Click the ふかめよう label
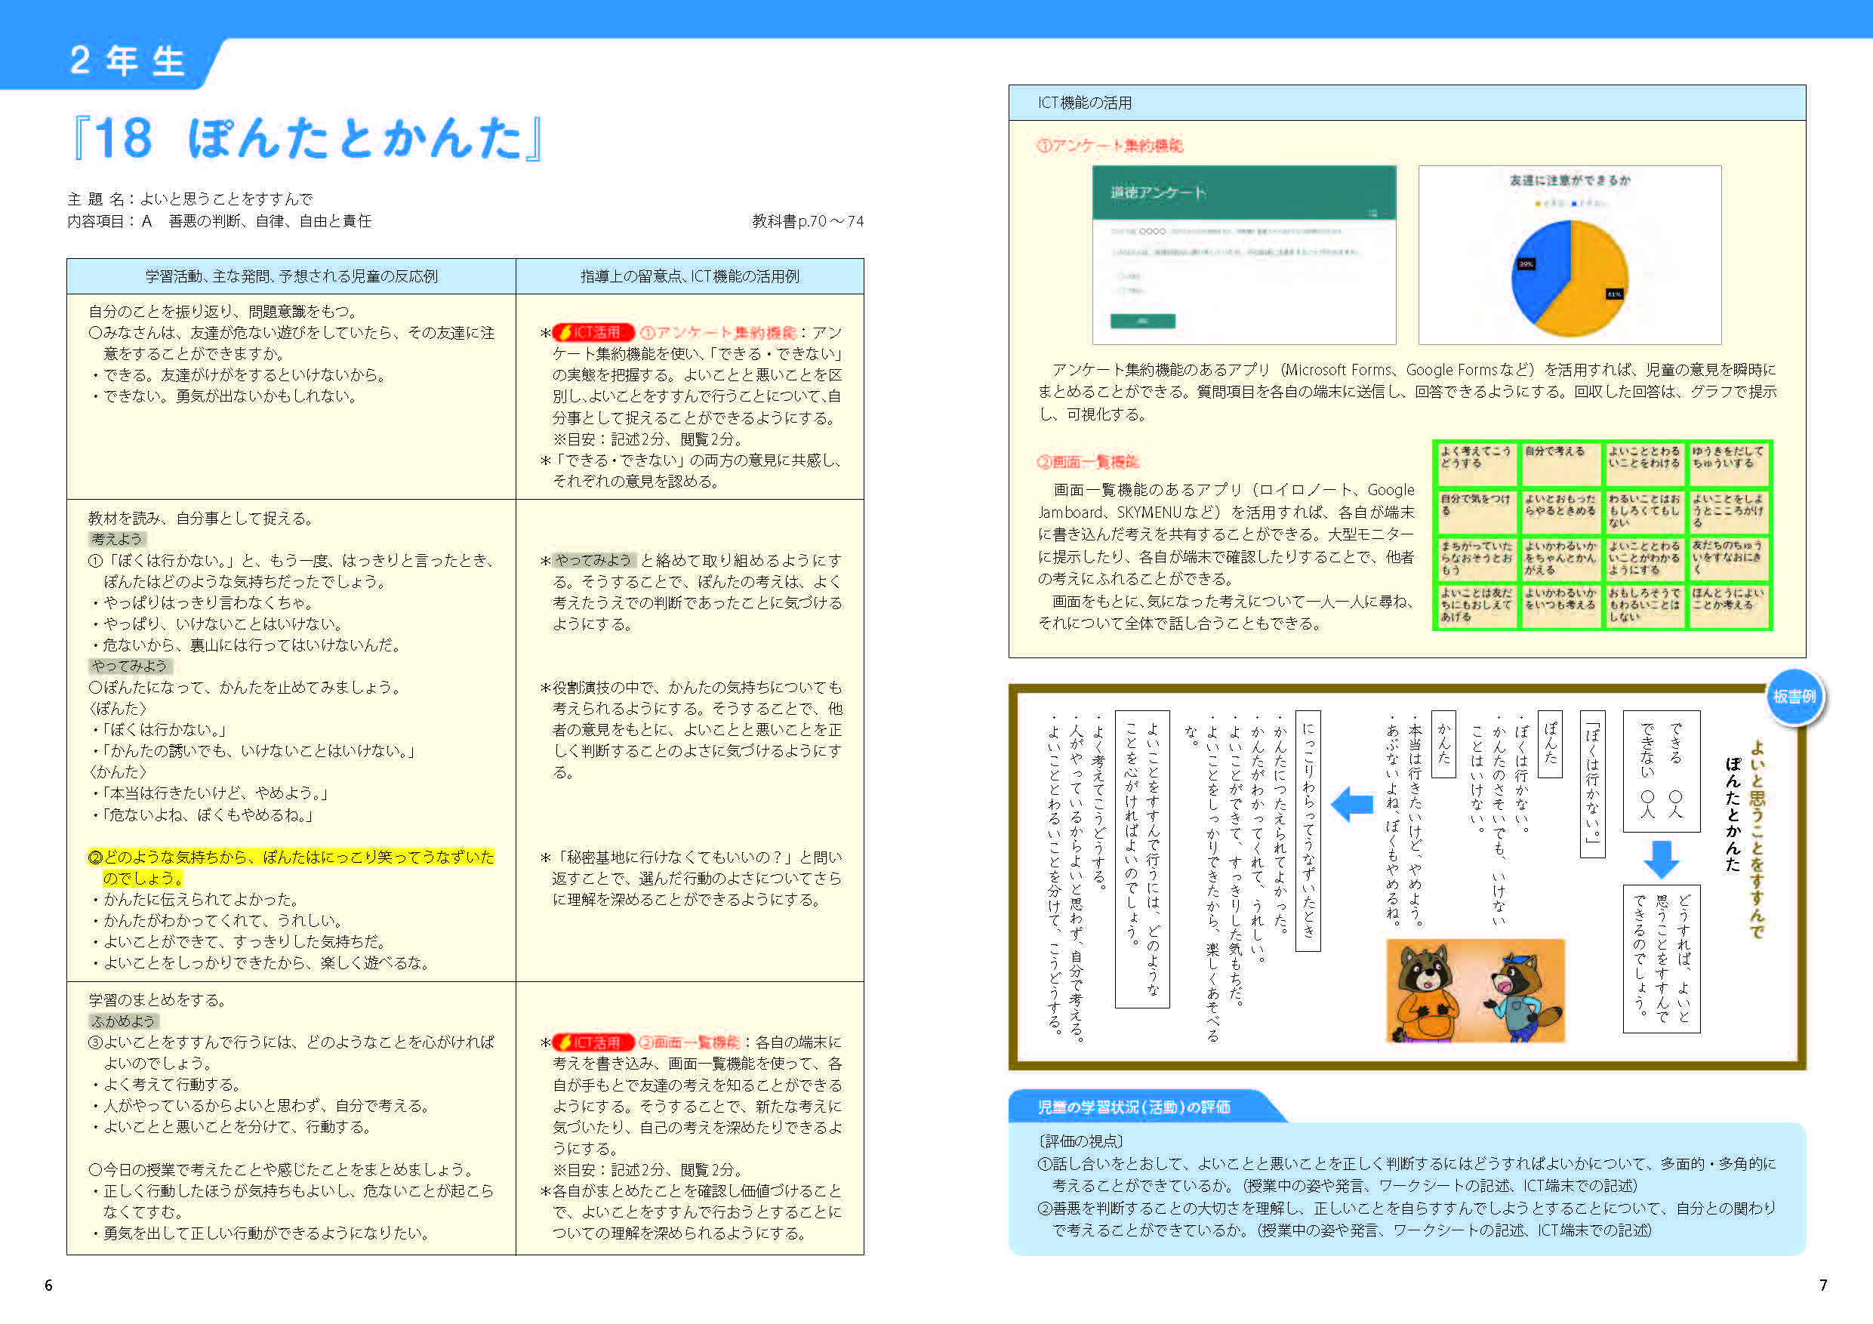1873x1324 pixels. coord(123,1021)
